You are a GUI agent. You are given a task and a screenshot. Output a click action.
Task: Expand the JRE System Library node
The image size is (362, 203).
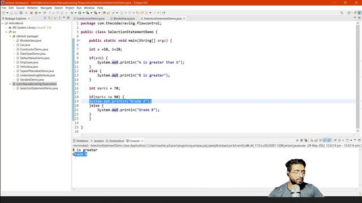click(6, 28)
